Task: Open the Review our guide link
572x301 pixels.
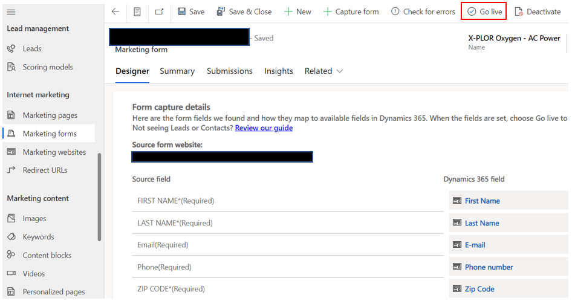Action: coord(264,128)
